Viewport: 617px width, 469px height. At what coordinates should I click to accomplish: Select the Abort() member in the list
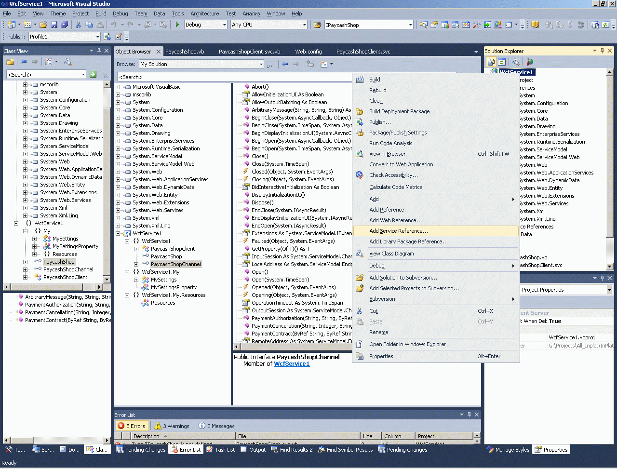(x=260, y=87)
